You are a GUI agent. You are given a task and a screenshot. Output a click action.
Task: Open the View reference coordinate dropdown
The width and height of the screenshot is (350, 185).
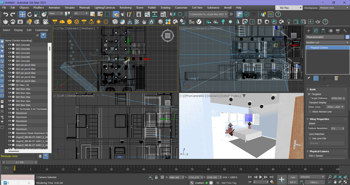click(x=56, y=14)
